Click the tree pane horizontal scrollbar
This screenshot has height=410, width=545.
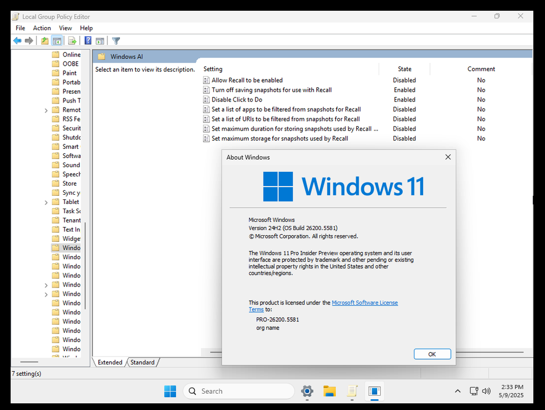click(29, 362)
